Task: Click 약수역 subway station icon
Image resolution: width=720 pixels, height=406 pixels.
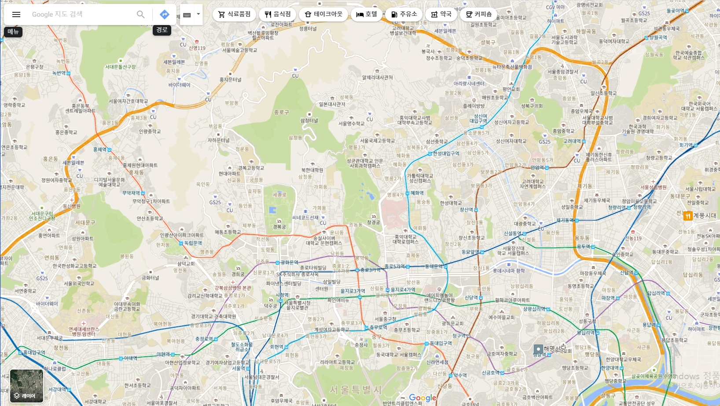Action: click(x=450, y=376)
